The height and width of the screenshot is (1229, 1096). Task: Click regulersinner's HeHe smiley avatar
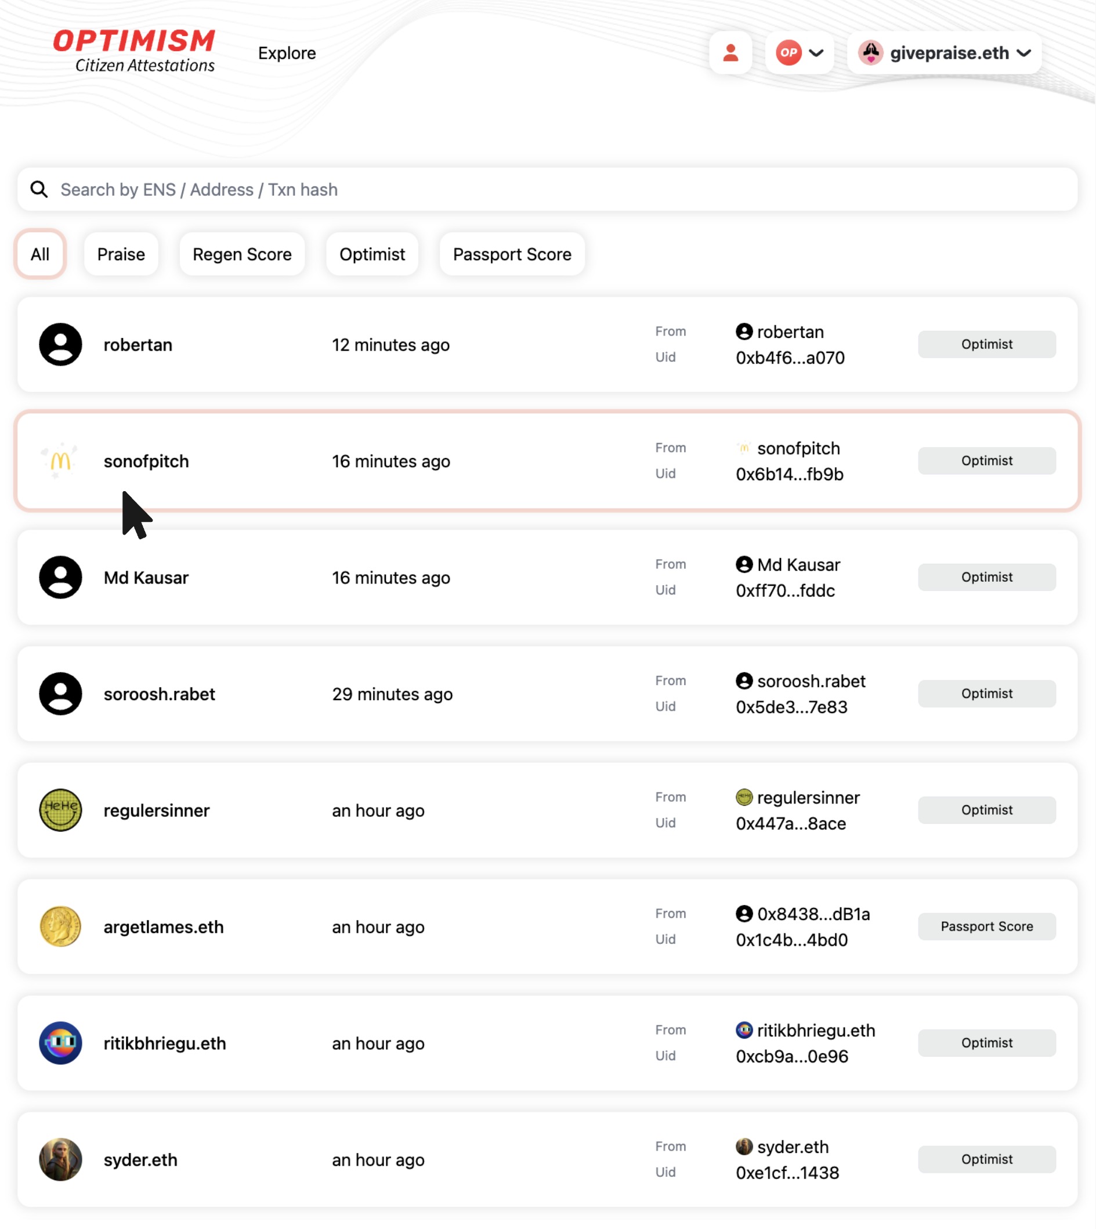[60, 810]
